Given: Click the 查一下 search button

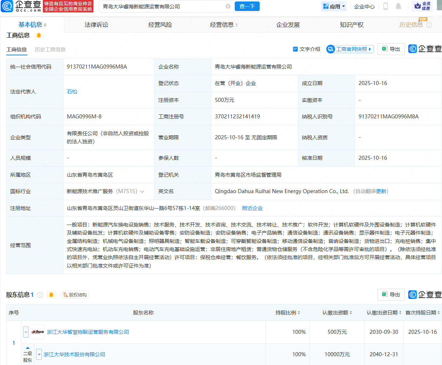Looking at the screenshot, I should pyautogui.click(x=247, y=6).
